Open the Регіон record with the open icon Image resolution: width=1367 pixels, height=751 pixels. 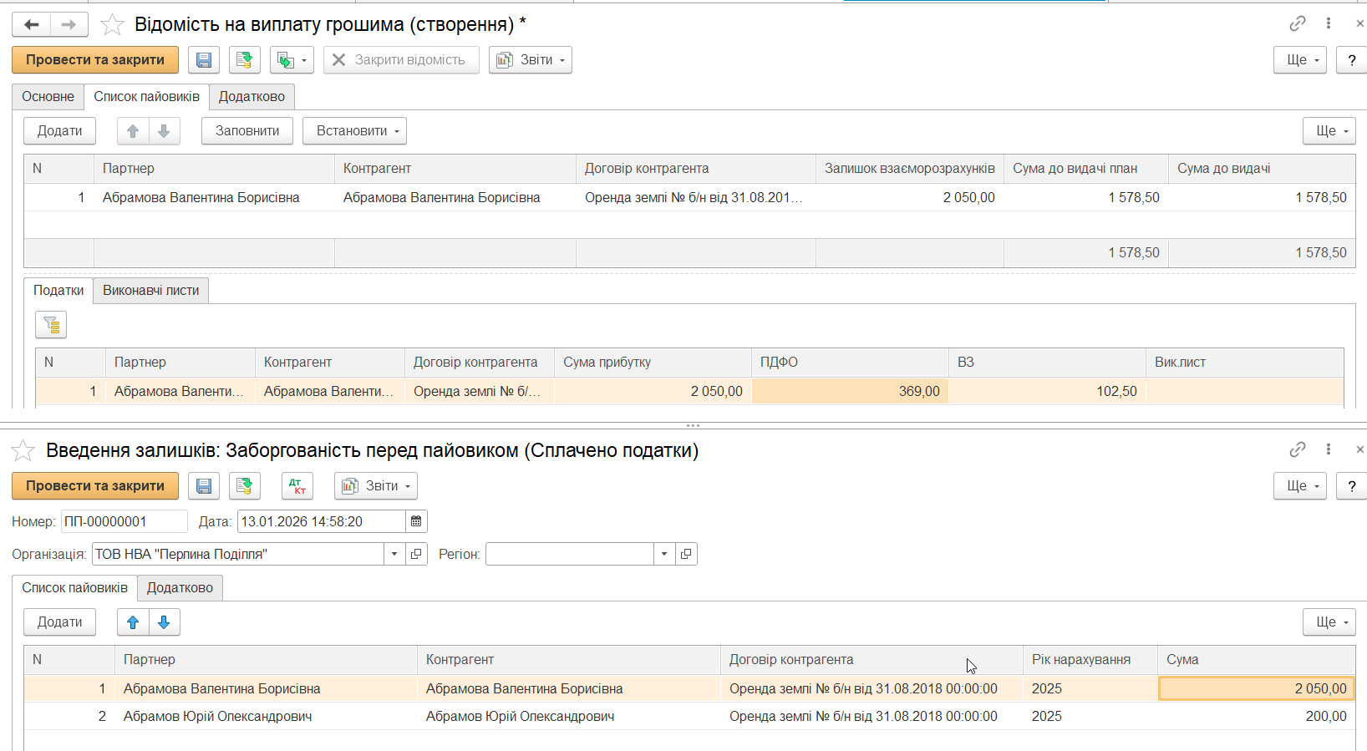click(x=686, y=554)
